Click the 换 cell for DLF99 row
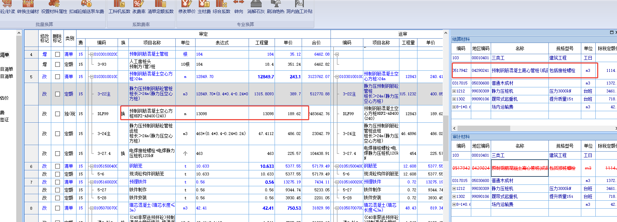This screenshot has width=617, height=222. 123,114
